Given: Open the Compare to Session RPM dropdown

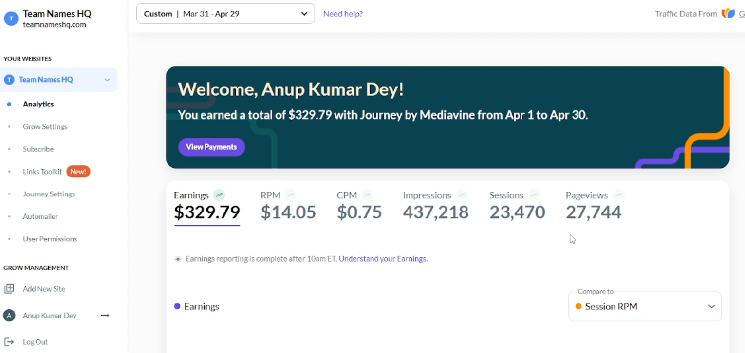Looking at the screenshot, I should (645, 306).
